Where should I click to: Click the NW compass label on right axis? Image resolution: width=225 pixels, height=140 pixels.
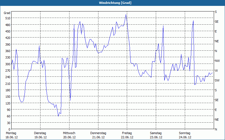click(217, 61)
